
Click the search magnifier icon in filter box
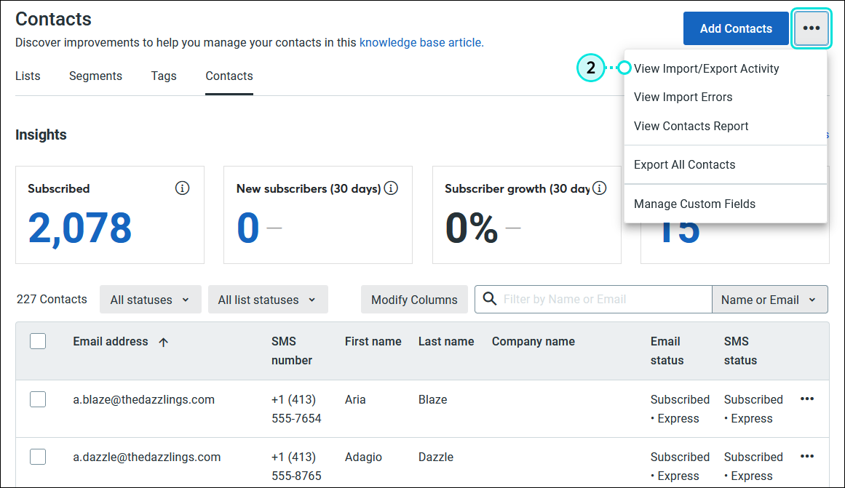tap(489, 299)
